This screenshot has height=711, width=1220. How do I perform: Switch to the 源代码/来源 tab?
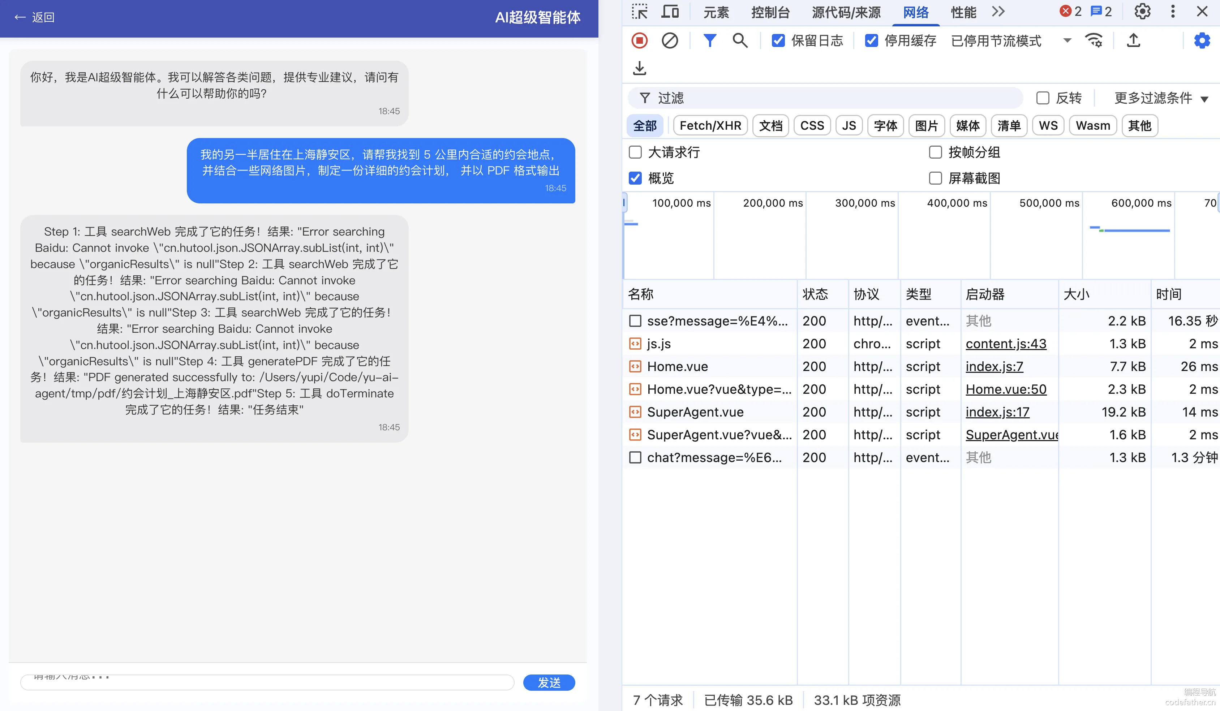(846, 12)
